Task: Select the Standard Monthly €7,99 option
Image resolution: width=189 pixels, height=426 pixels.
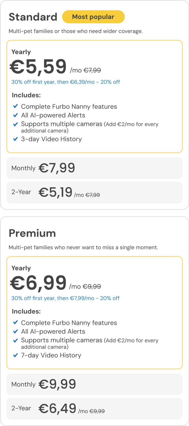Action: pyautogui.click(x=94, y=168)
